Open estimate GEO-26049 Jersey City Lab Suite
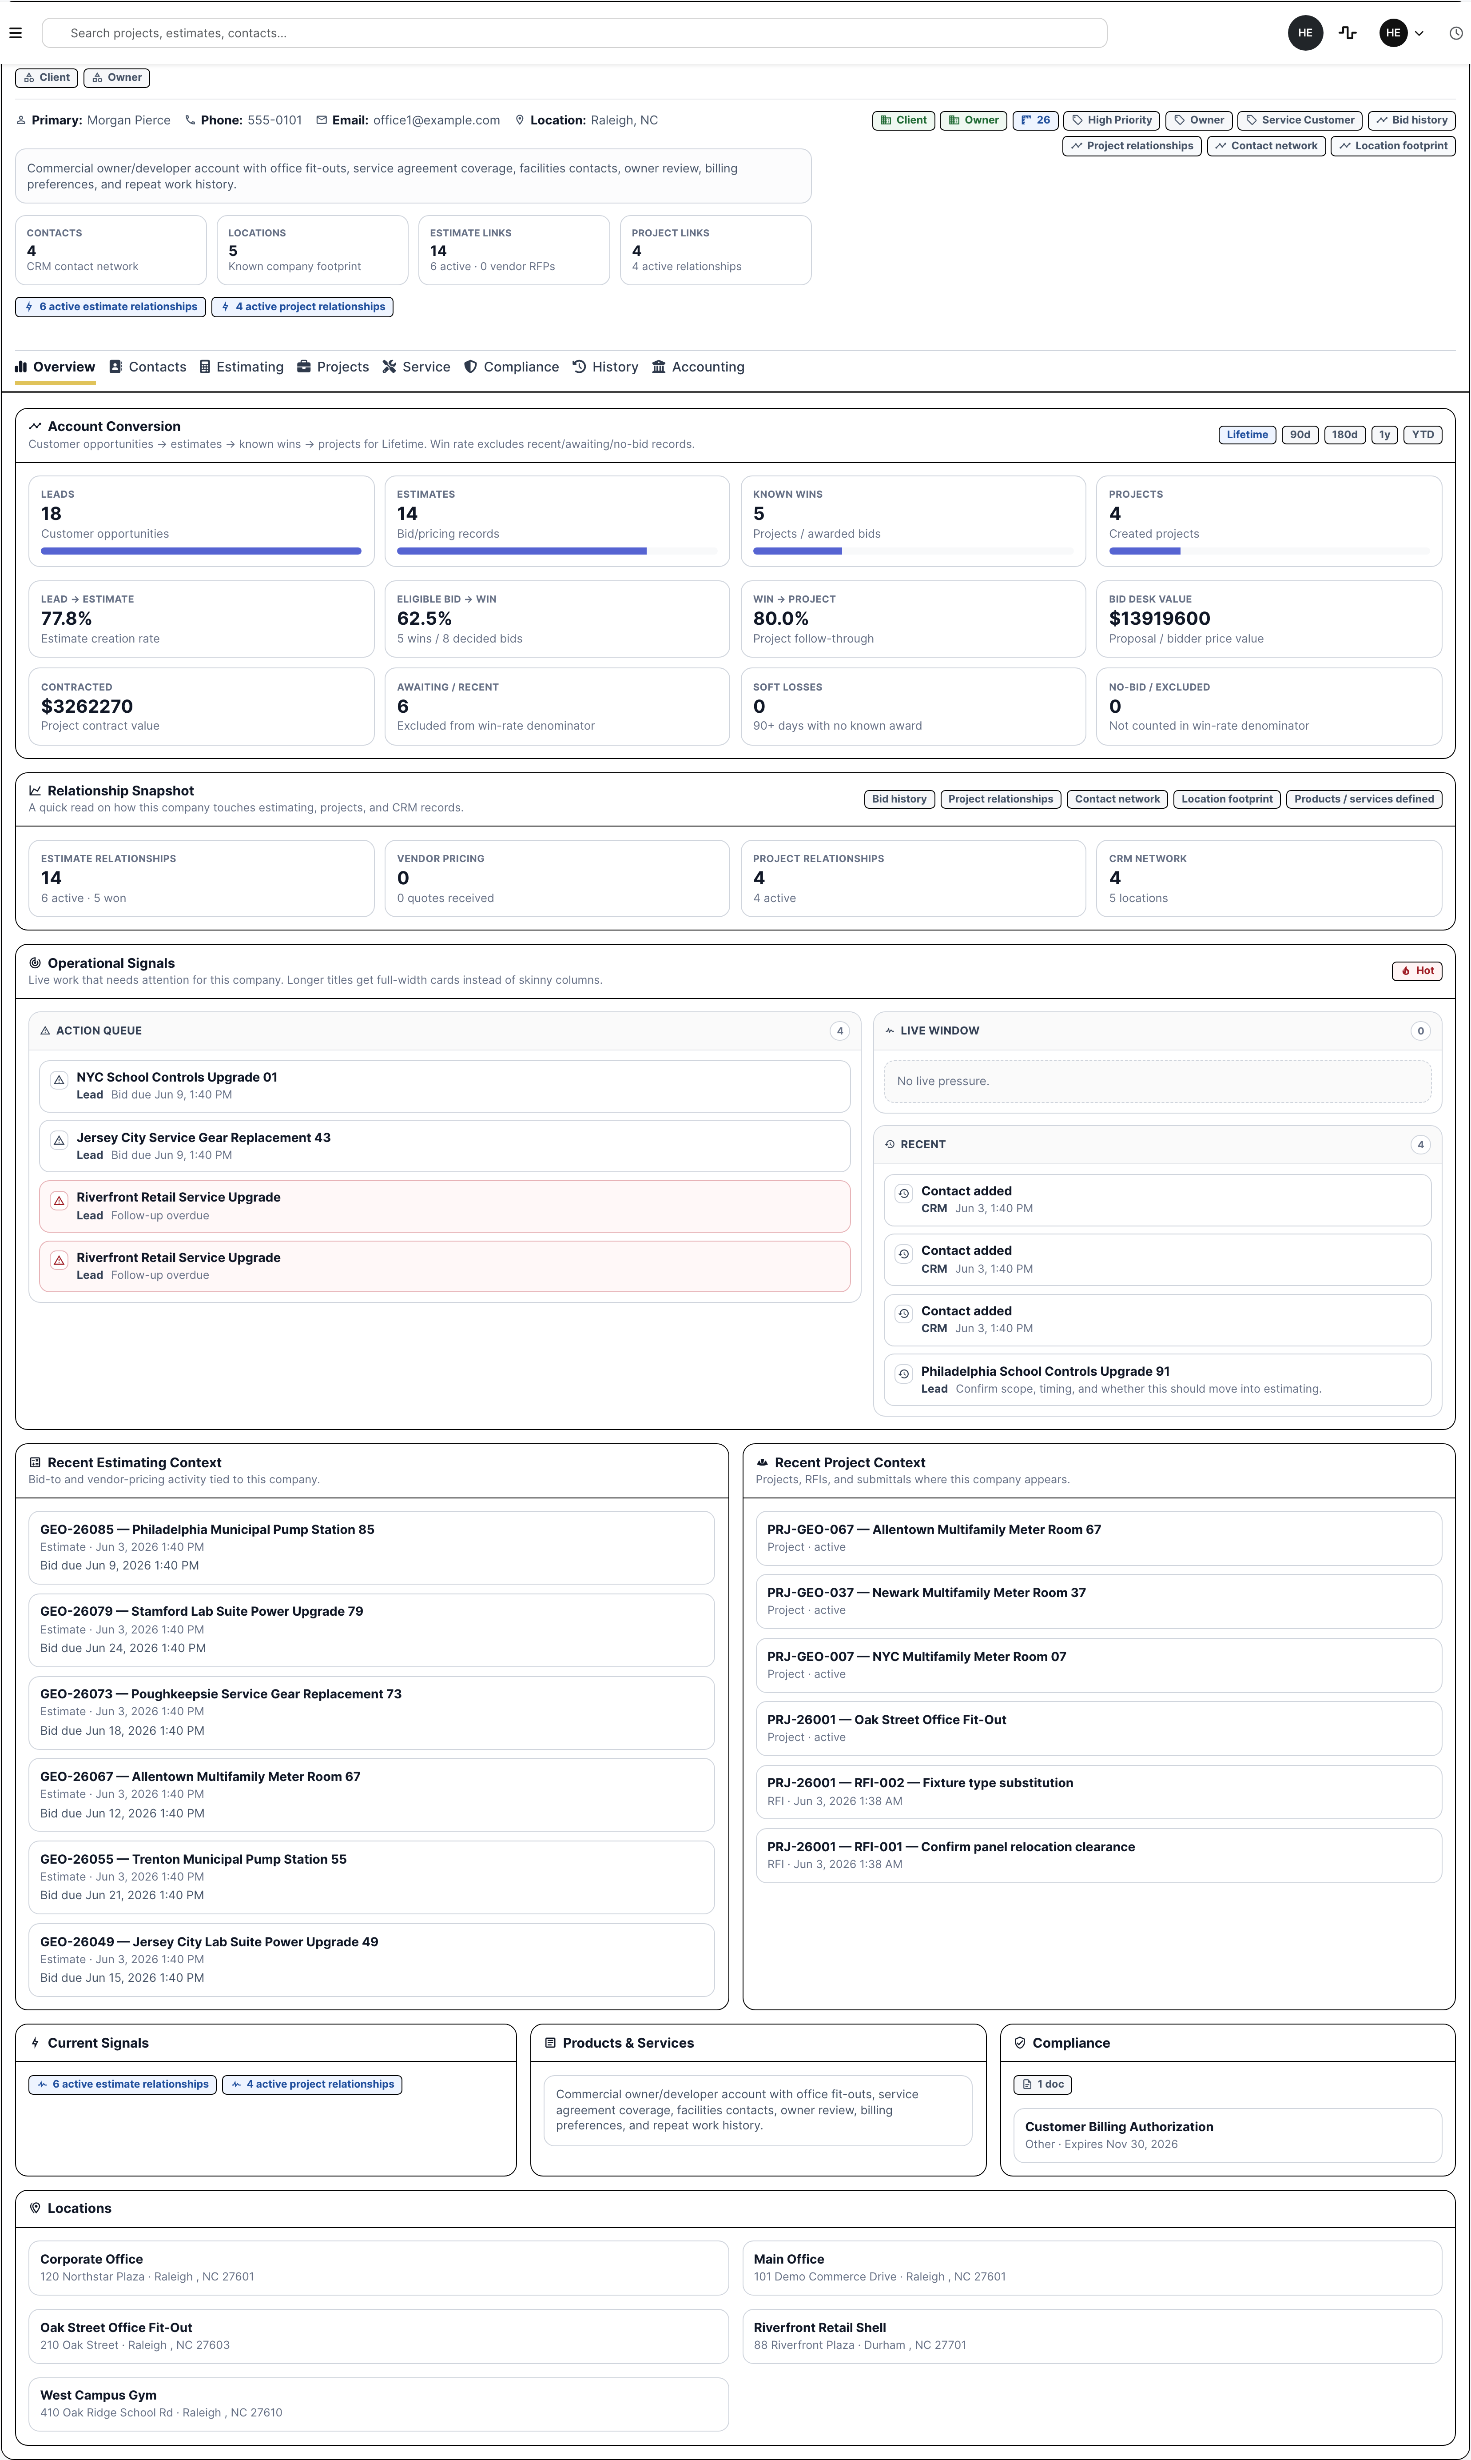The image size is (1471, 2460). coord(371,1960)
